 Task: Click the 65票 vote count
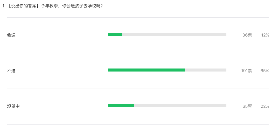[x=247, y=106]
